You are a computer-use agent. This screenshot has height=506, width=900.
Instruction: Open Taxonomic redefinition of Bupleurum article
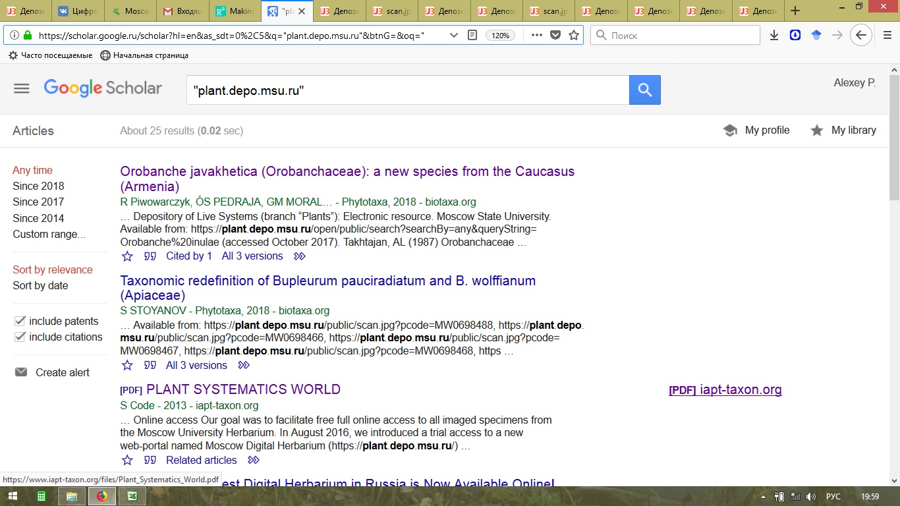pyautogui.click(x=327, y=288)
